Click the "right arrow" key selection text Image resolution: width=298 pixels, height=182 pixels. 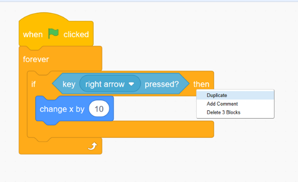[105, 84]
